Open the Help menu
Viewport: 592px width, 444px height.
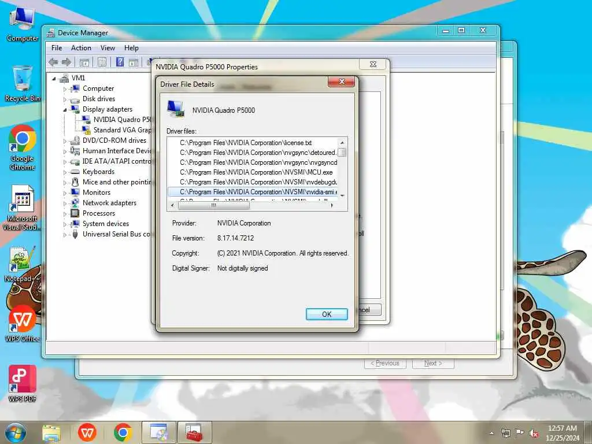click(131, 48)
